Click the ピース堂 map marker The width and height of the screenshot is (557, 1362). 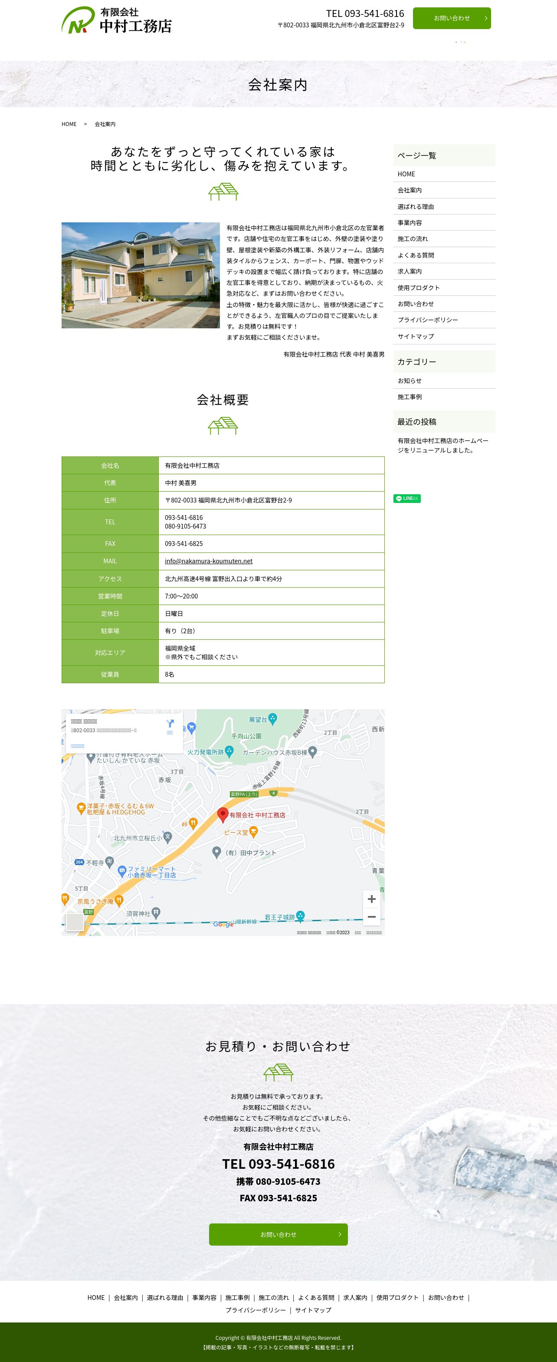(253, 833)
